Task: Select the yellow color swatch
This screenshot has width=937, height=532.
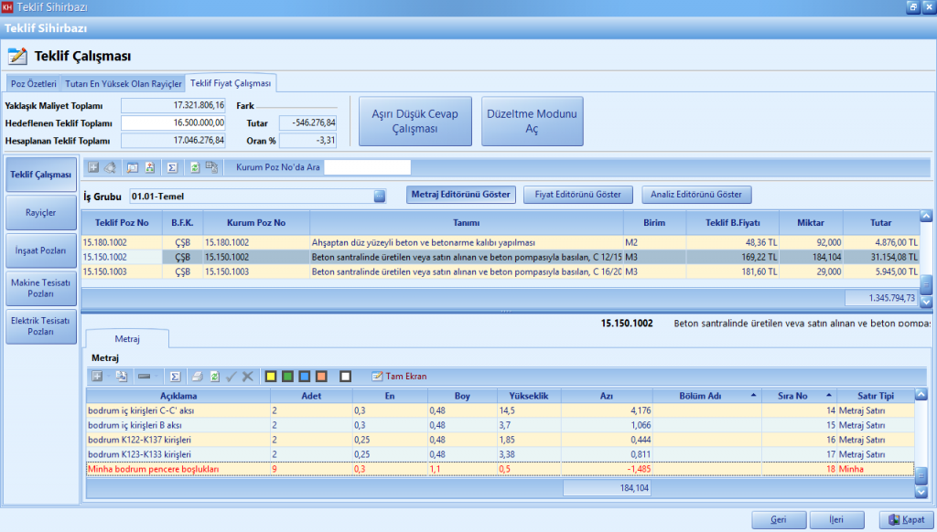Action: pos(271,376)
